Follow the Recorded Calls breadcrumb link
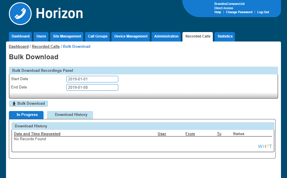Viewport: 287px width, 178px height. (x=46, y=46)
